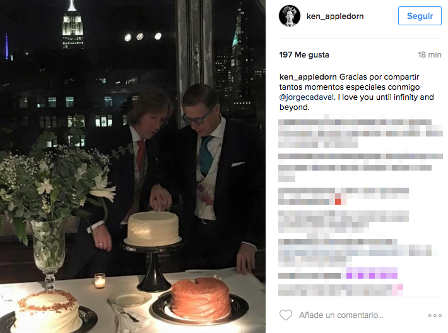Open ken_appledorn's profile avatar picture
This screenshot has height=333, width=448.
tap(290, 16)
